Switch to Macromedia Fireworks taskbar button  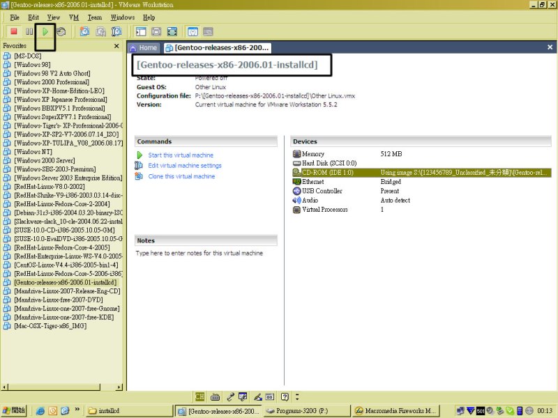[396, 411]
